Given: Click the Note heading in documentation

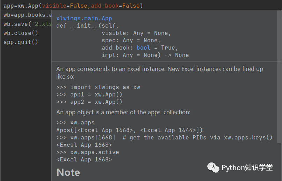Looking at the screenshot, I should coord(68,172).
